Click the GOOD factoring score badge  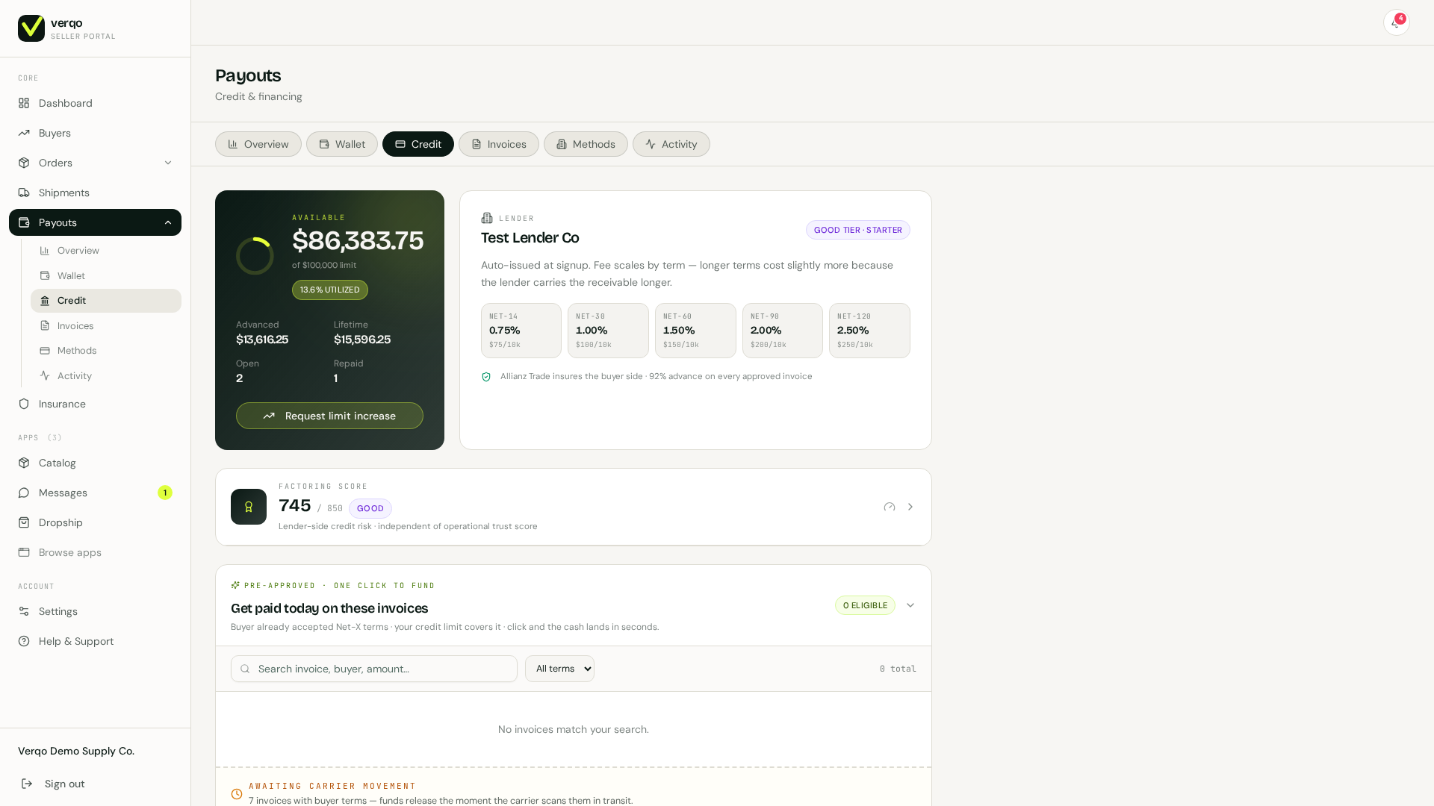coord(370,508)
